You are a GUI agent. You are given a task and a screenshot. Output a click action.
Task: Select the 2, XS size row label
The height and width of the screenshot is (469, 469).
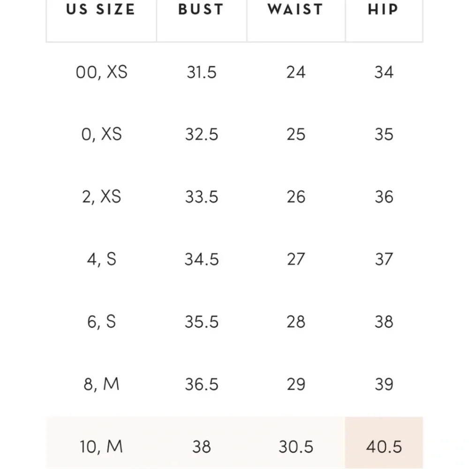(101, 197)
